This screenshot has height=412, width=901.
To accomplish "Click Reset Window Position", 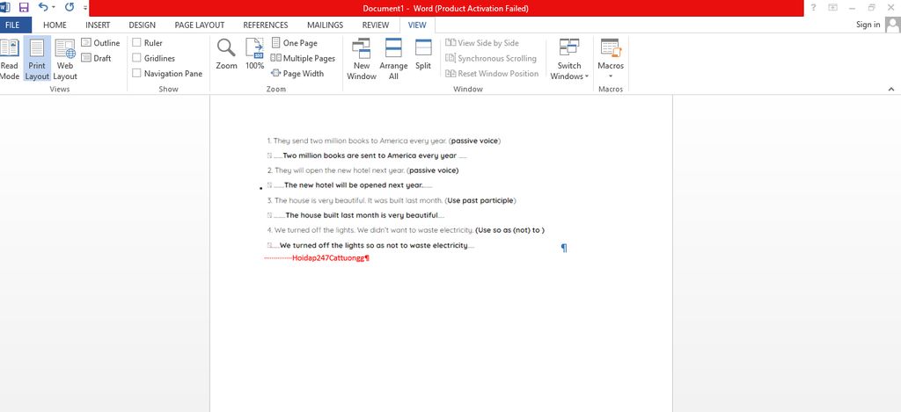I will click(x=492, y=74).
